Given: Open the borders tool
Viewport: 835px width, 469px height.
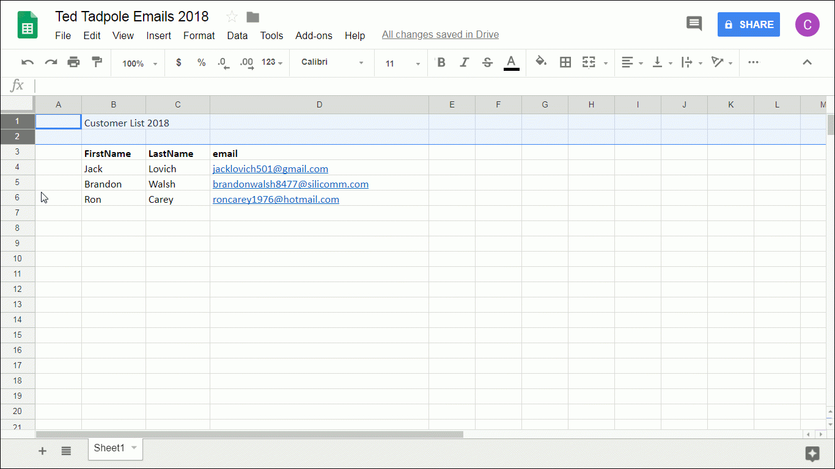Looking at the screenshot, I should (x=565, y=62).
